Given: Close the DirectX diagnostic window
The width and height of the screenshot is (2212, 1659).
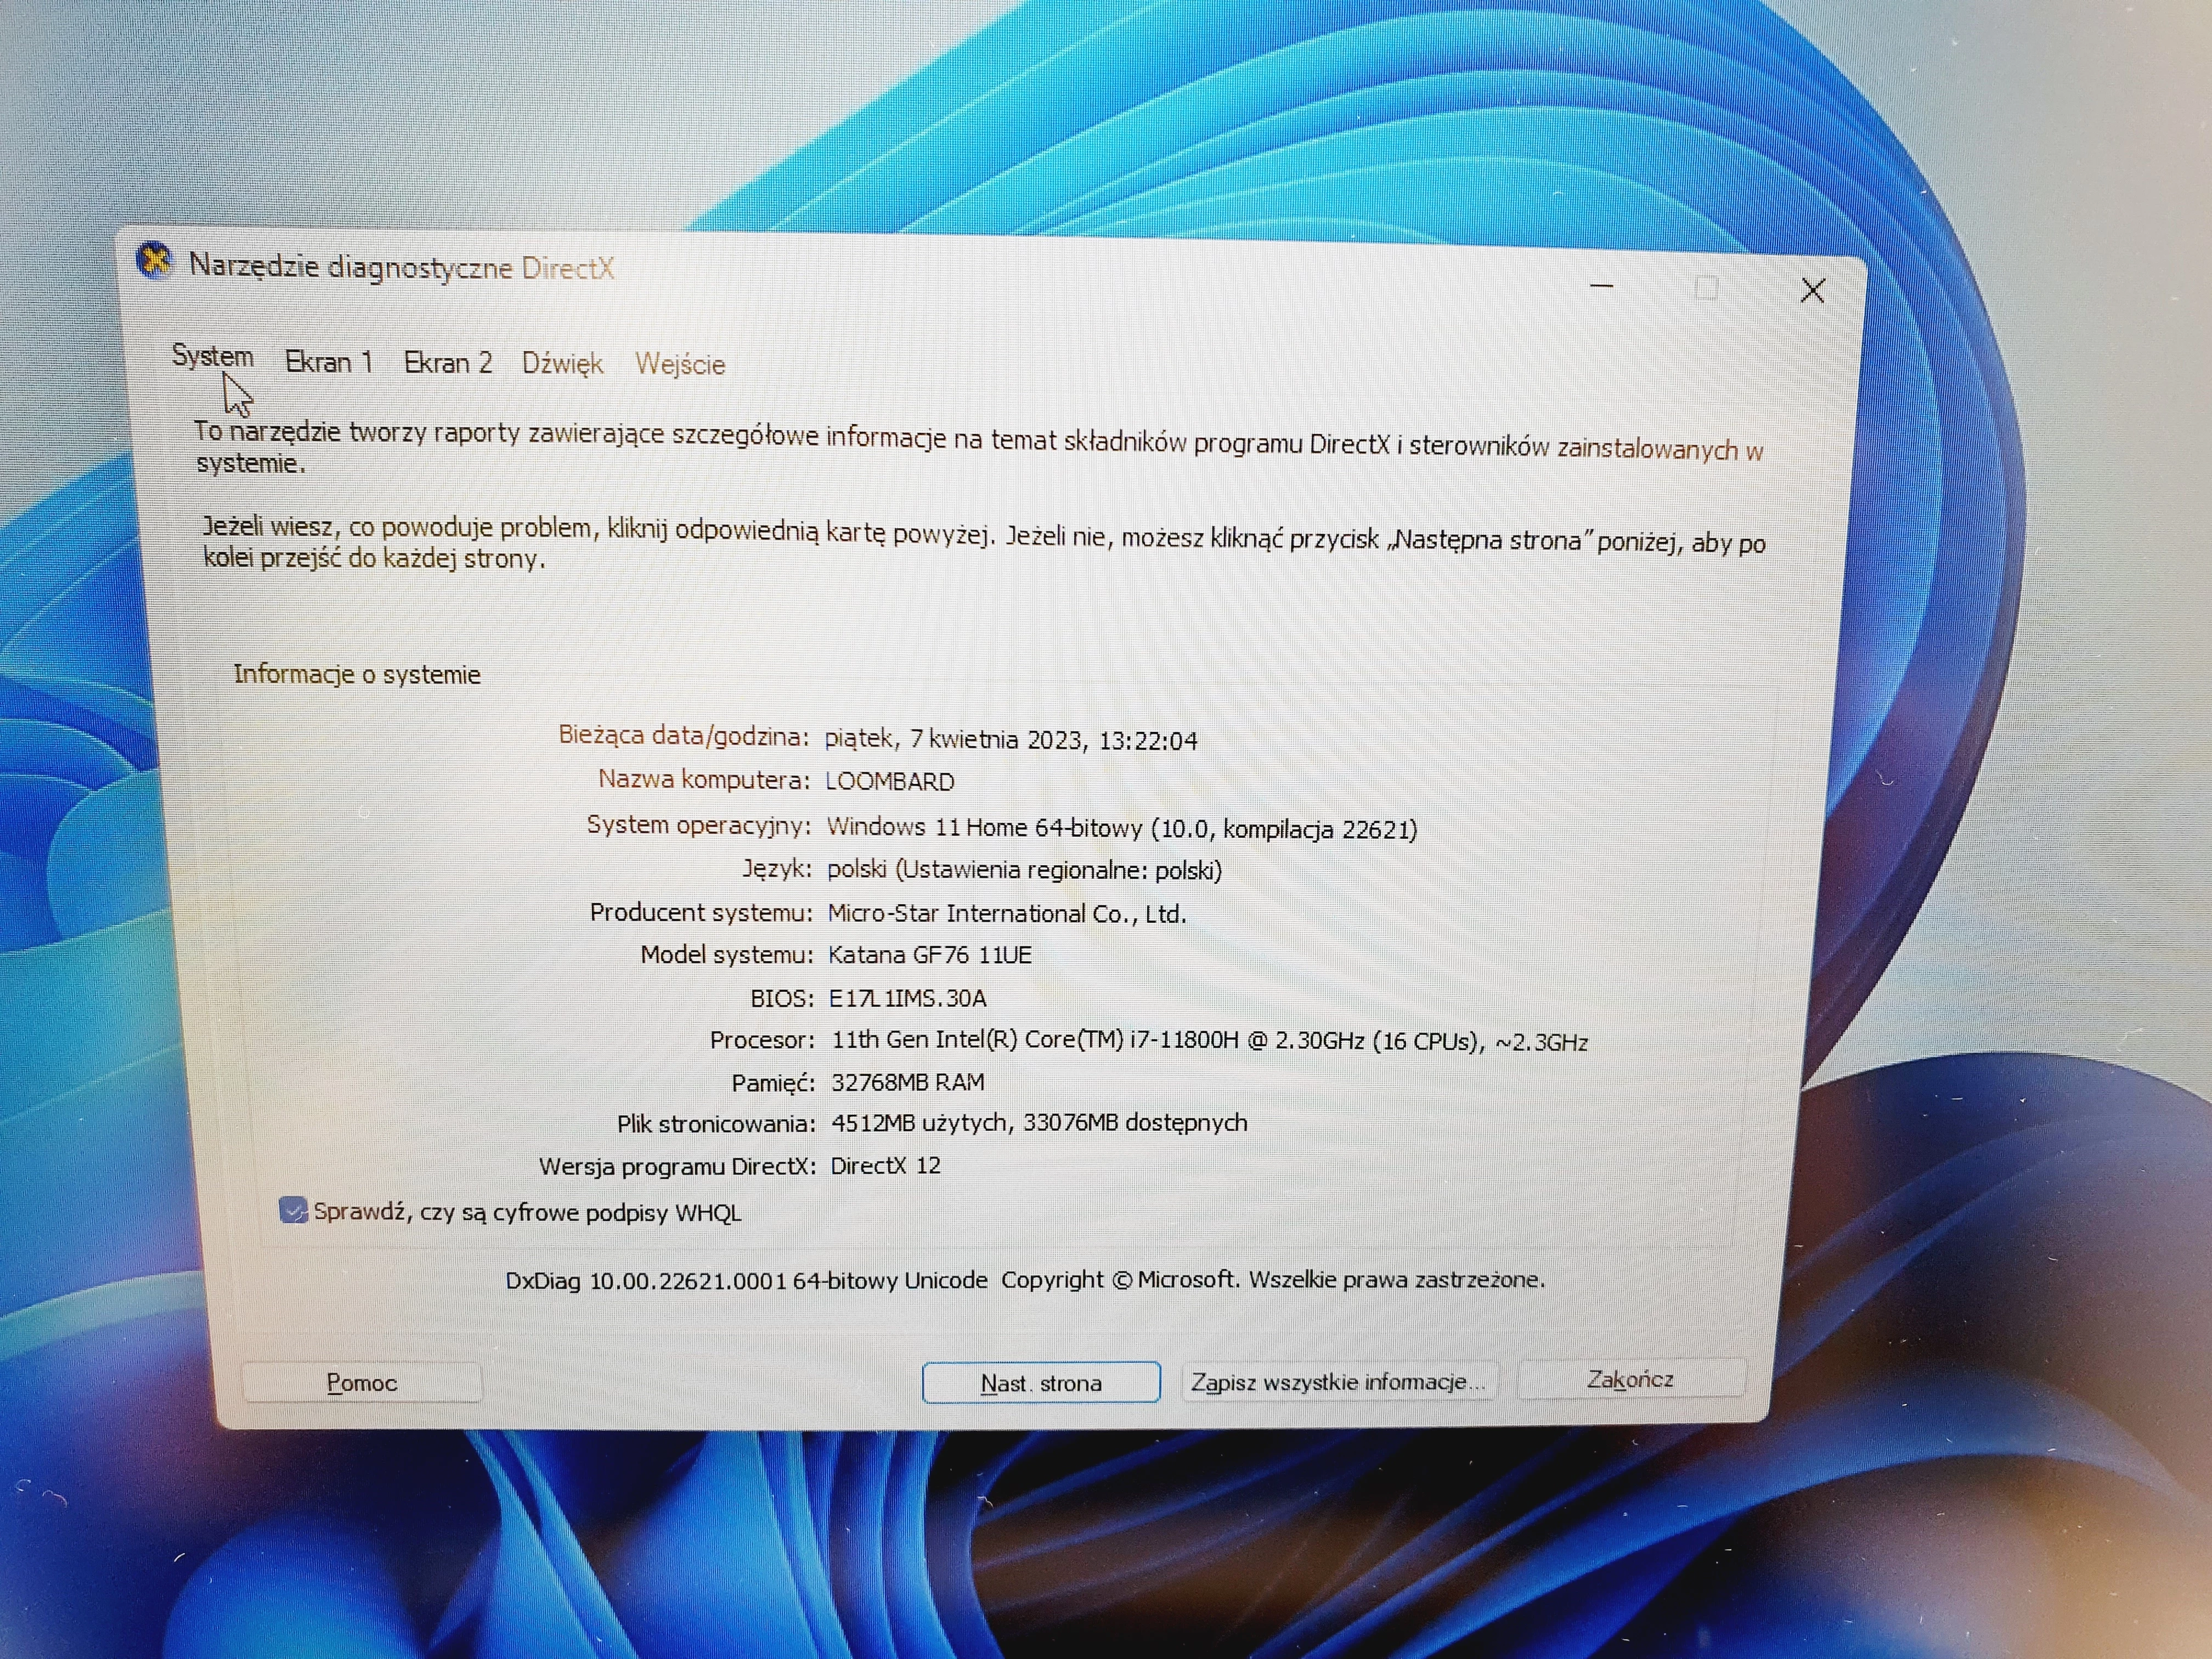Looking at the screenshot, I should 1813,291.
